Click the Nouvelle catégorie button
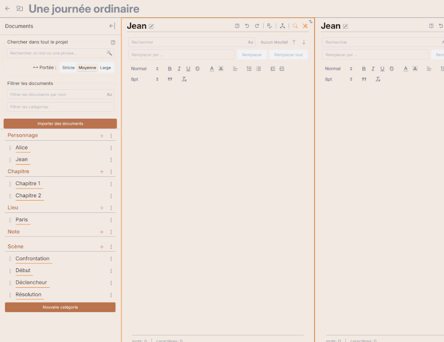Screen dimensions: 444x342 (60, 307)
